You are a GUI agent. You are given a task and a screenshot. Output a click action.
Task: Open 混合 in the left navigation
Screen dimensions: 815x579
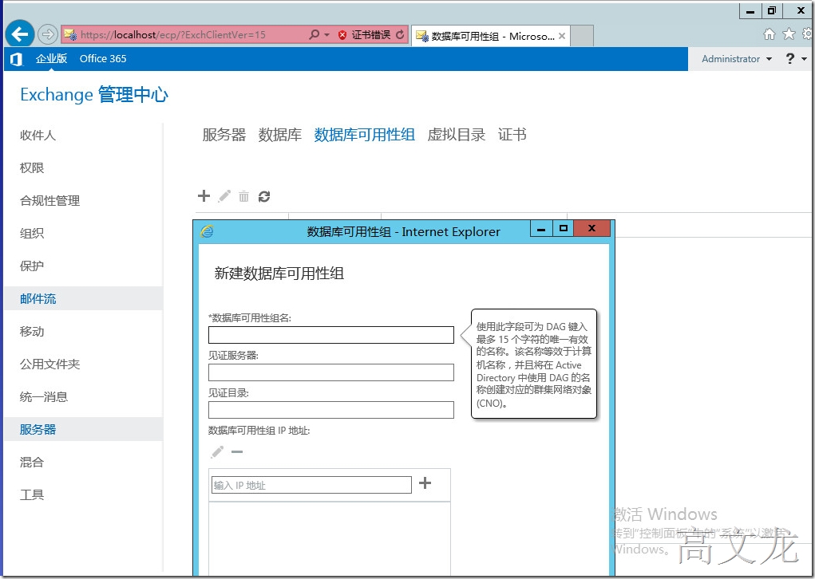coord(32,463)
